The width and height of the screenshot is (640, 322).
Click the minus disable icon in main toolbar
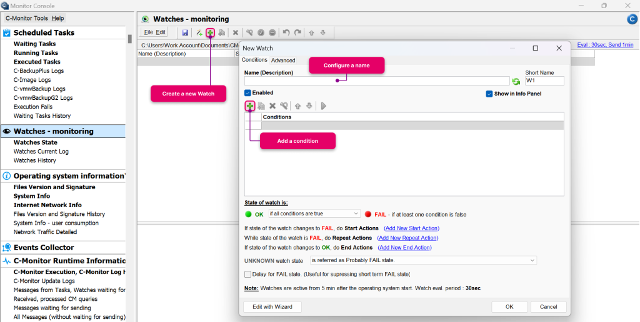272,32
